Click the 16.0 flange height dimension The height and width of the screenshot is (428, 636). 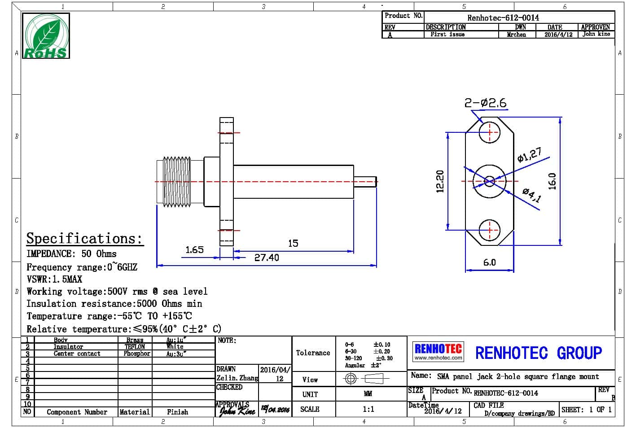(553, 181)
